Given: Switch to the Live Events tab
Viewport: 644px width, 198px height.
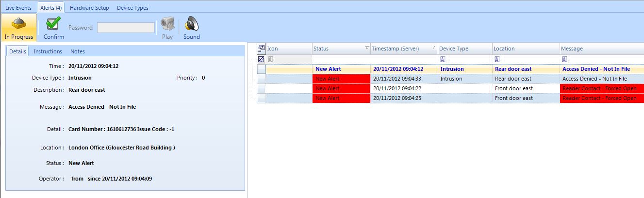Looking at the screenshot, I should [18, 8].
